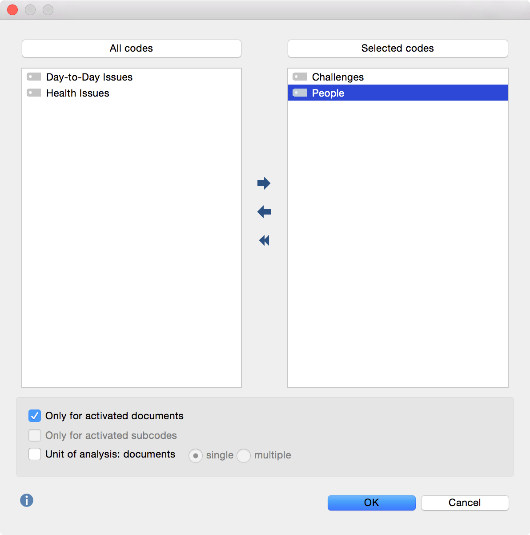Confirm with the OK button
This screenshot has width=530, height=535.
(372, 503)
